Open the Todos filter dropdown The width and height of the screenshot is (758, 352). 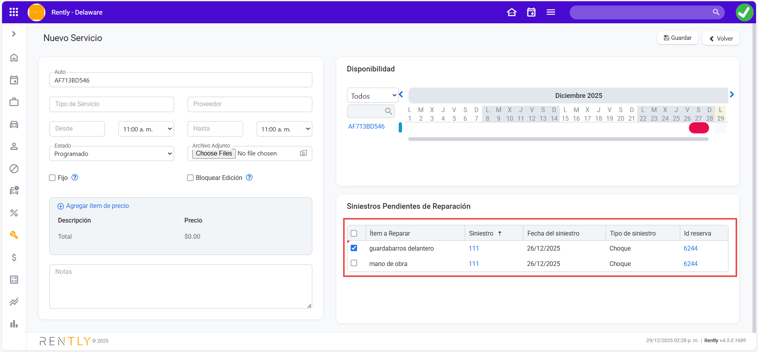click(x=373, y=95)
